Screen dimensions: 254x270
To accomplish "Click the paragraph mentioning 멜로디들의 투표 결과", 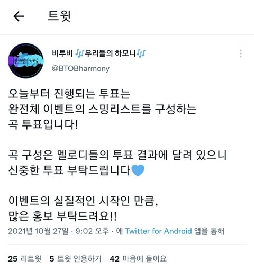I will click(117, 163).
